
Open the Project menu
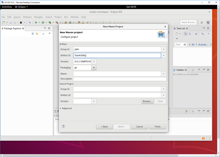[58, 17]
